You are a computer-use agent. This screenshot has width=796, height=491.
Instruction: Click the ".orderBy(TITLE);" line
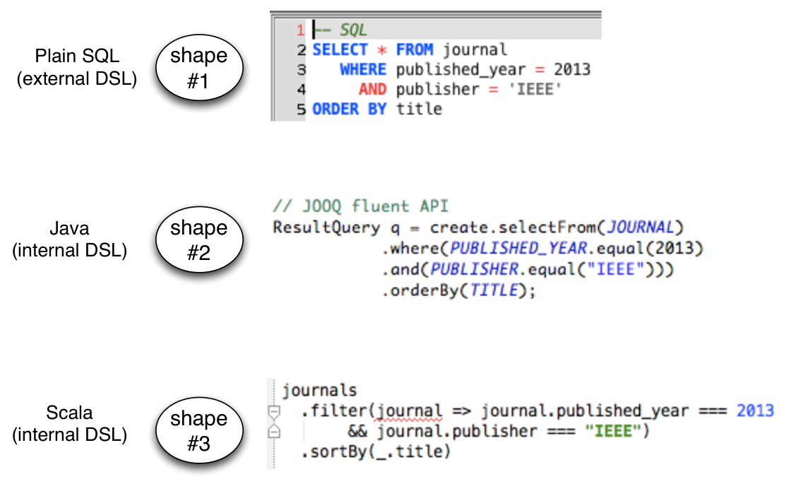click(459, 290)
